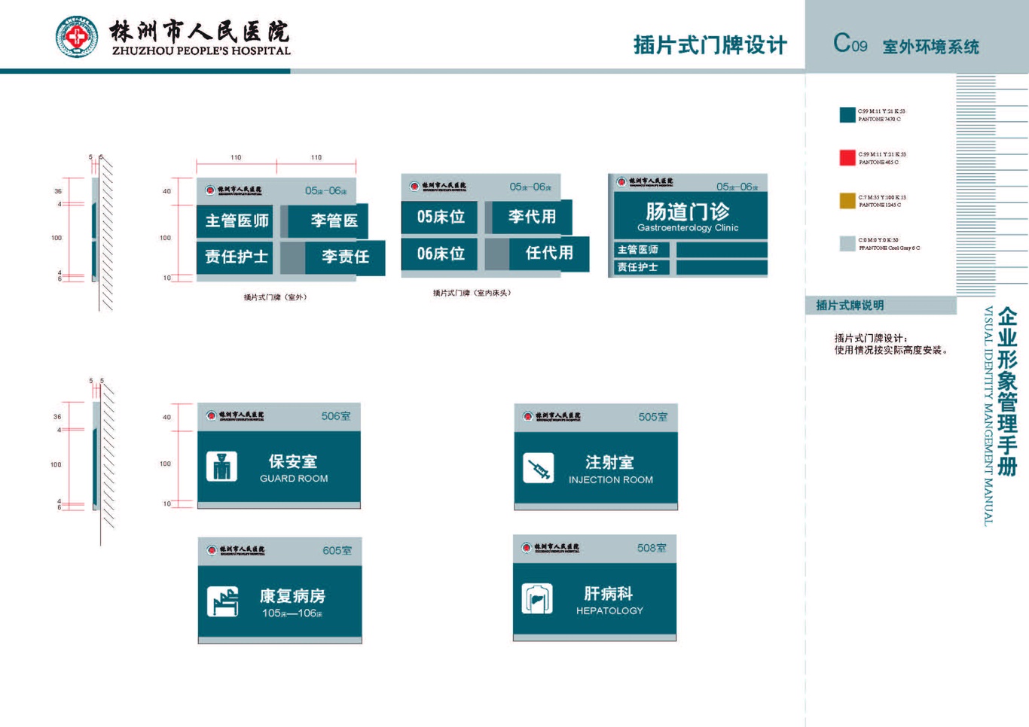Select the gold PANTONE 1245 C swatch
The image size is (1029, 727).
coord(847,200)
